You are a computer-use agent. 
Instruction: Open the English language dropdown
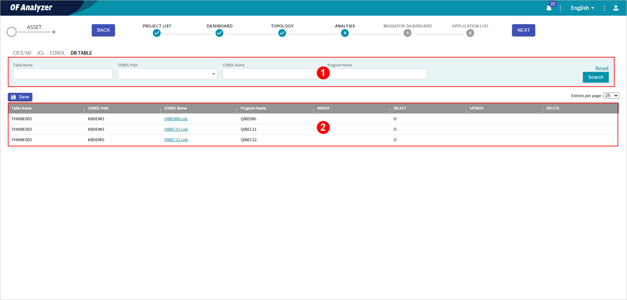582,8
